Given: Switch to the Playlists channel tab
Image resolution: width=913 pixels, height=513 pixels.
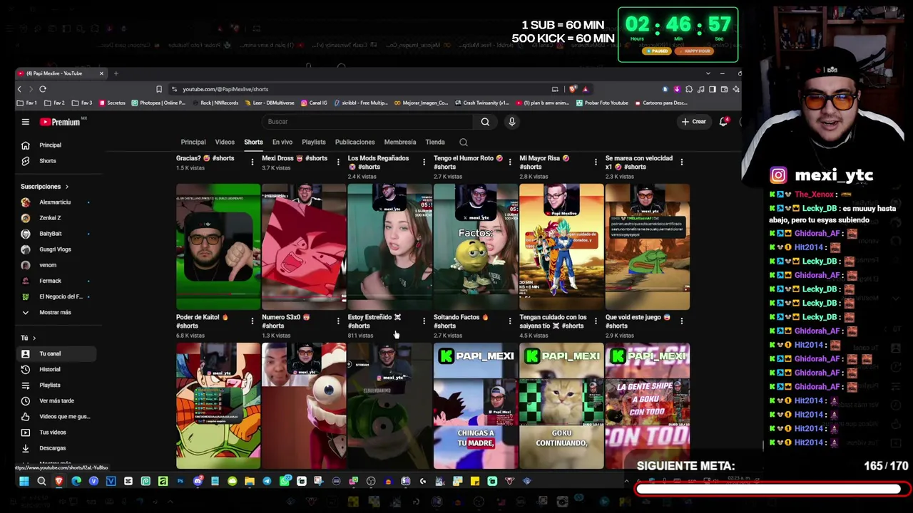Looking at the screenshot, I should pos(314,142).
